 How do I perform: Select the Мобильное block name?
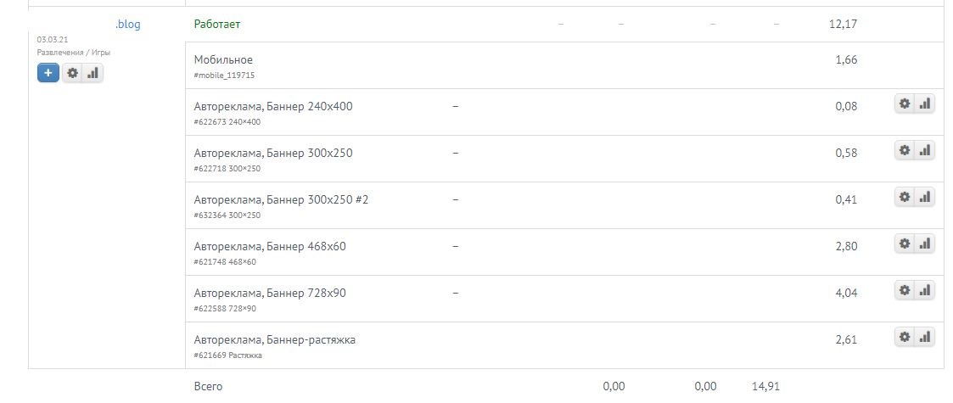[223, 60]
